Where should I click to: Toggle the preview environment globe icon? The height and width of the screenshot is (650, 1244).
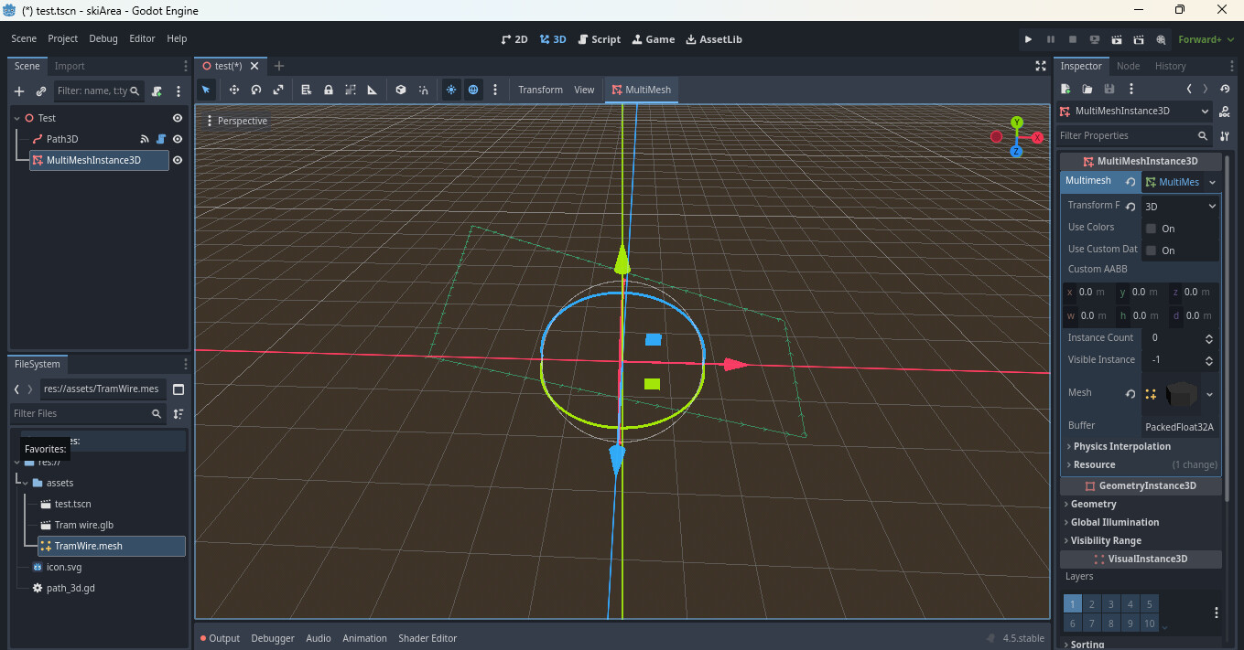(x=473, y=90)
